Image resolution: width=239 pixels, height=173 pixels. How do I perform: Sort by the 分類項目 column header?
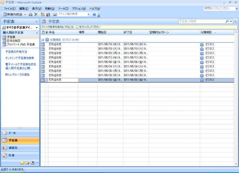coord(217,32)
